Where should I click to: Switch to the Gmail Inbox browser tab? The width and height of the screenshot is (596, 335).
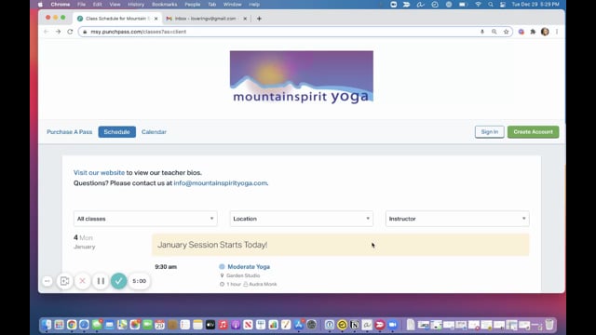206,19
